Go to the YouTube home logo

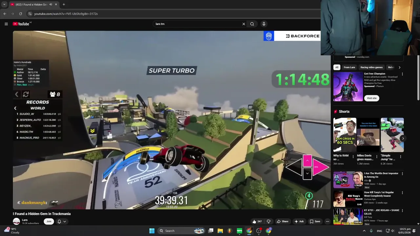pyautogui.click(x=21, y=24)
